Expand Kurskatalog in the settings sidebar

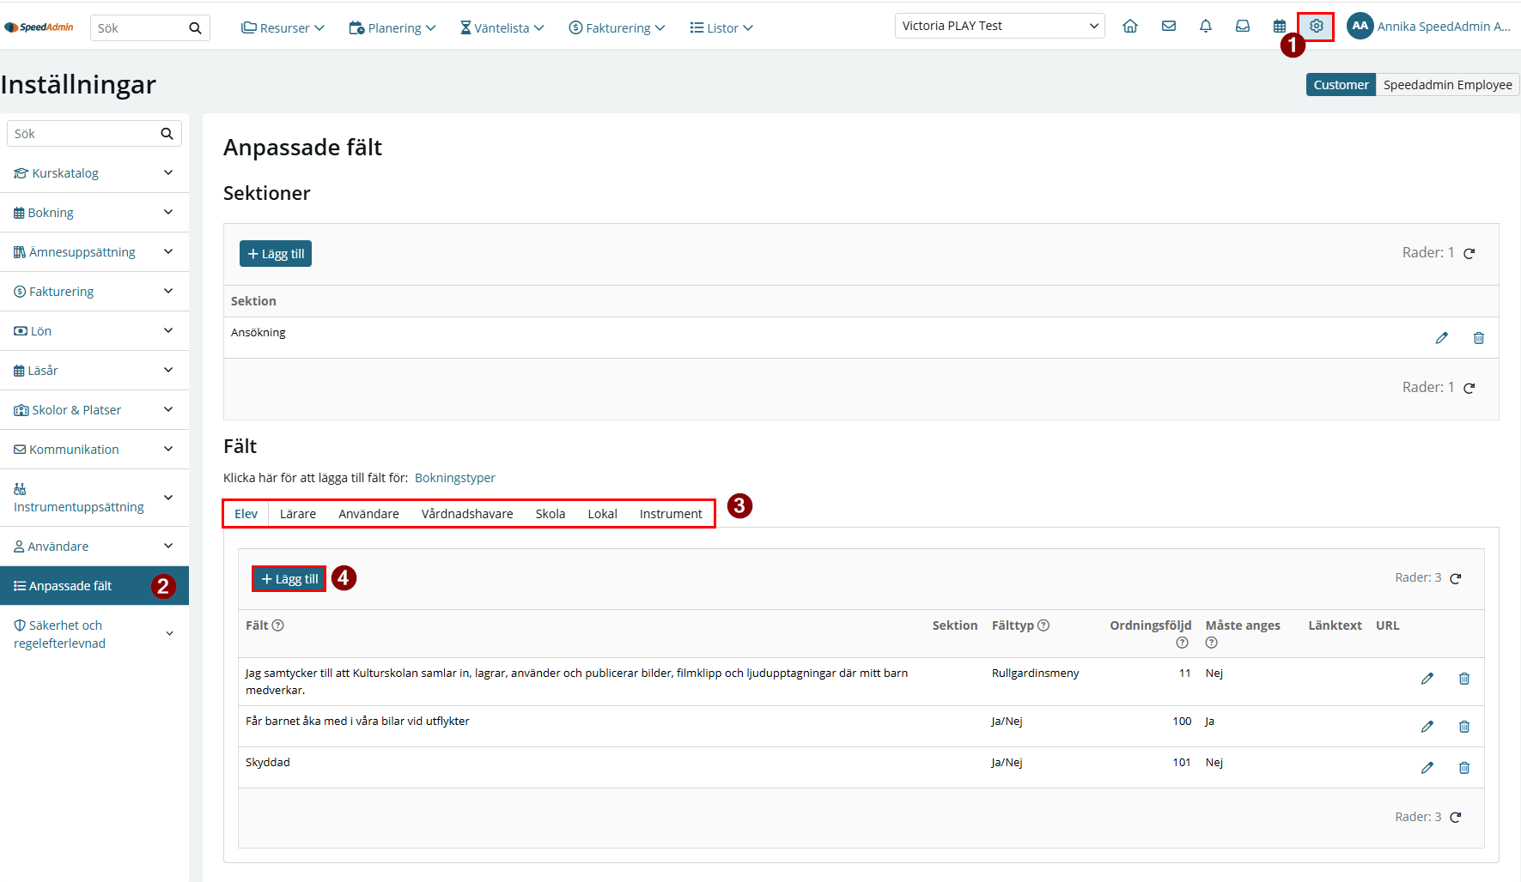94,173
